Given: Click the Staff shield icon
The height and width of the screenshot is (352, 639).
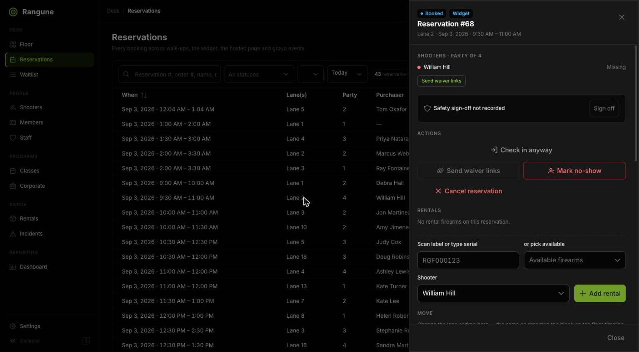Looking at the screenshot, I should [x=13, y=137].
